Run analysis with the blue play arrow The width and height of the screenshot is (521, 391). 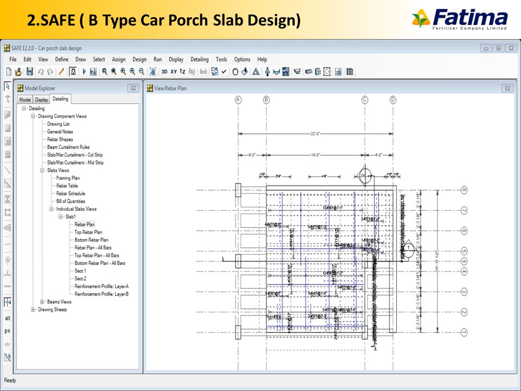click(84, 72)
